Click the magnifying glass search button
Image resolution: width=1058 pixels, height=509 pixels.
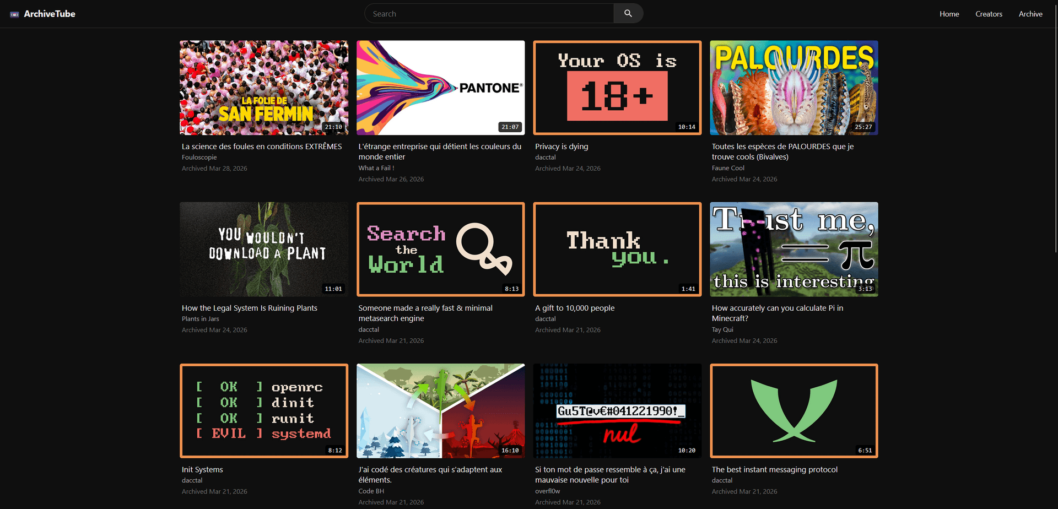click(628, 13)
